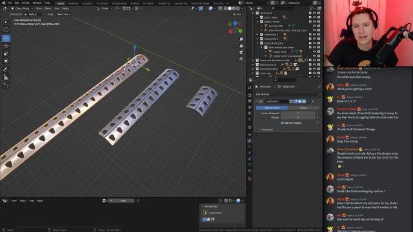The height and width of the screenshot is (232, 413).
Task: Open the Output properties tab
Action: point(250,101)
